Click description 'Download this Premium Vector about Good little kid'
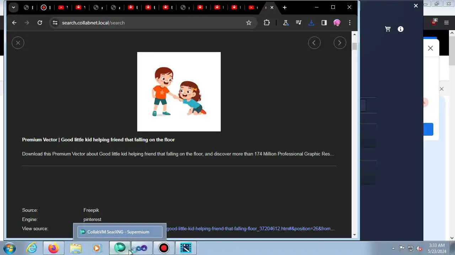Screen dimensions: 455x255 pos(178,154)
